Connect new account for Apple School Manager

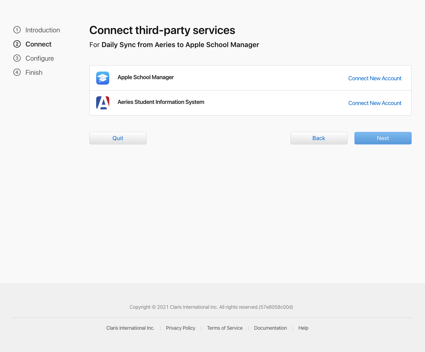tap(375, 78)
